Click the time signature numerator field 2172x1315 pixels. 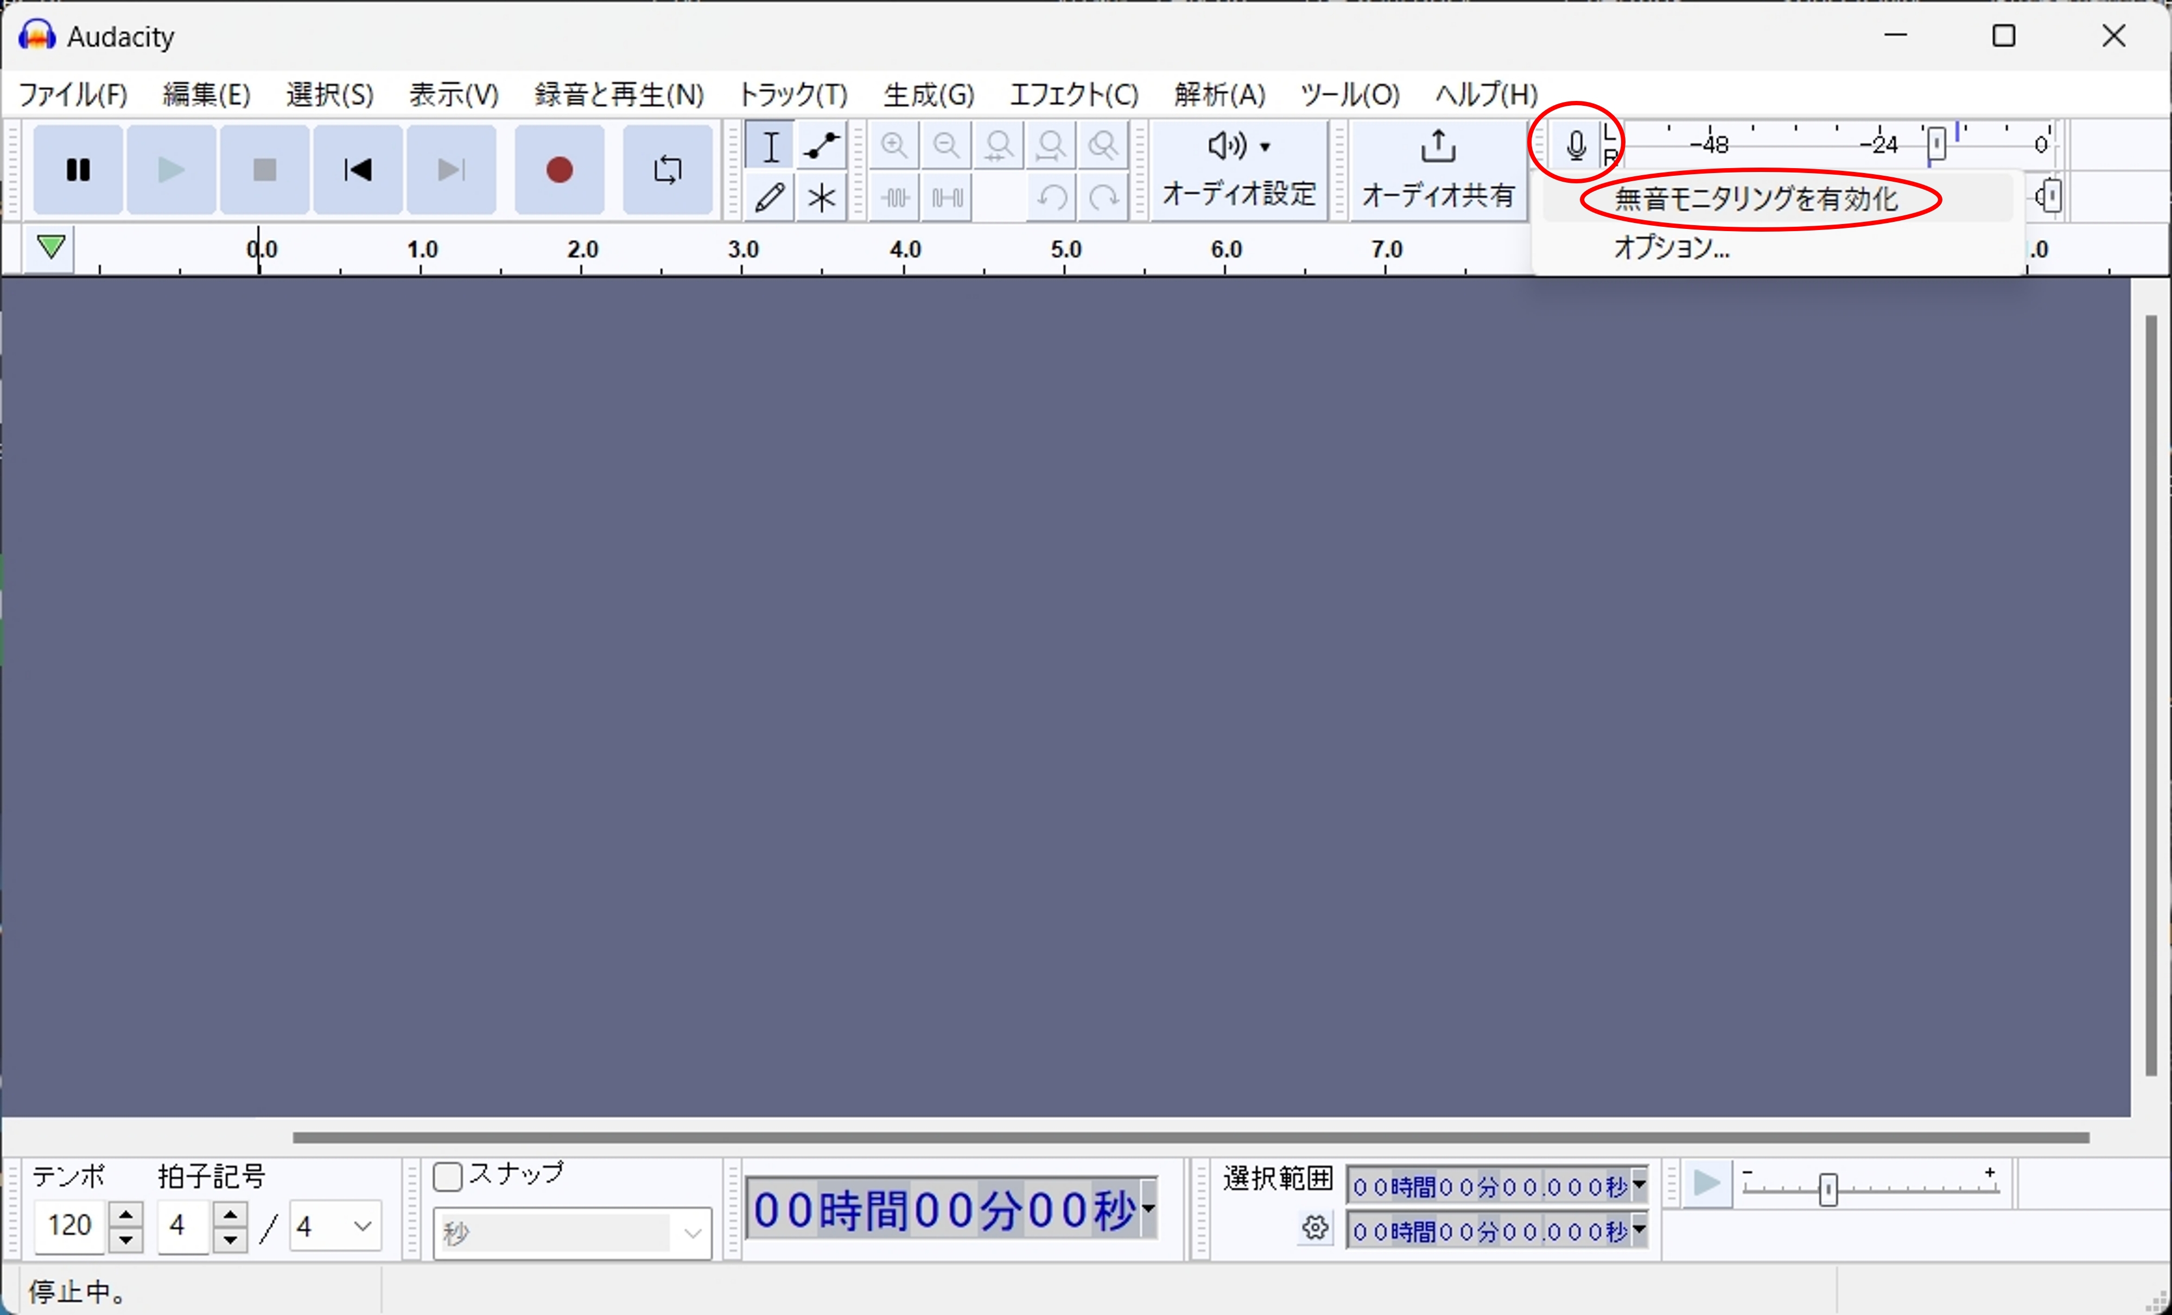click(x=183, y=1225)
